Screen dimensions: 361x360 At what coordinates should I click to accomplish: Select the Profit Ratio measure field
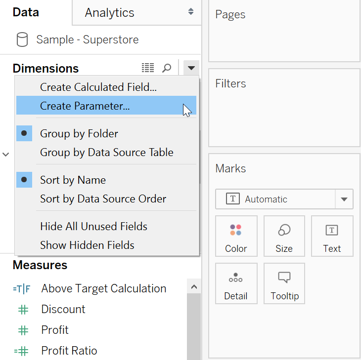(69, 351)
